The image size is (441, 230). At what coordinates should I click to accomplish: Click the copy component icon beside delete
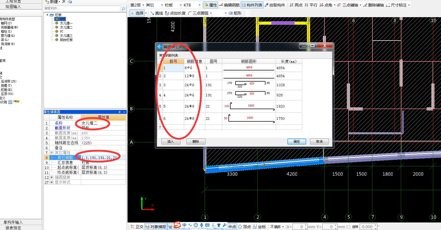pyautogui.click(x=70, y=2)
